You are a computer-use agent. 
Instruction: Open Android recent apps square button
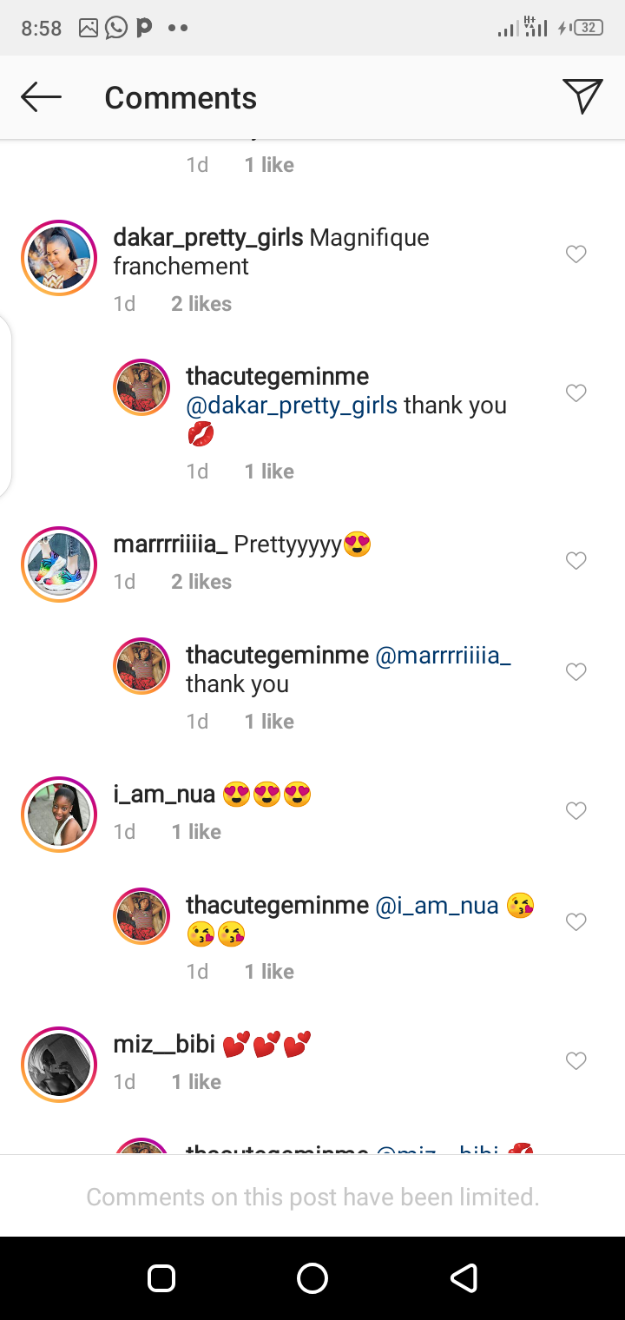tap(161, 1278)
